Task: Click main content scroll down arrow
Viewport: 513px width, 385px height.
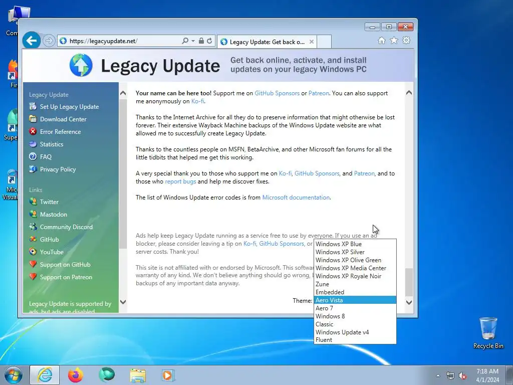Action: [x=409, y=302]
